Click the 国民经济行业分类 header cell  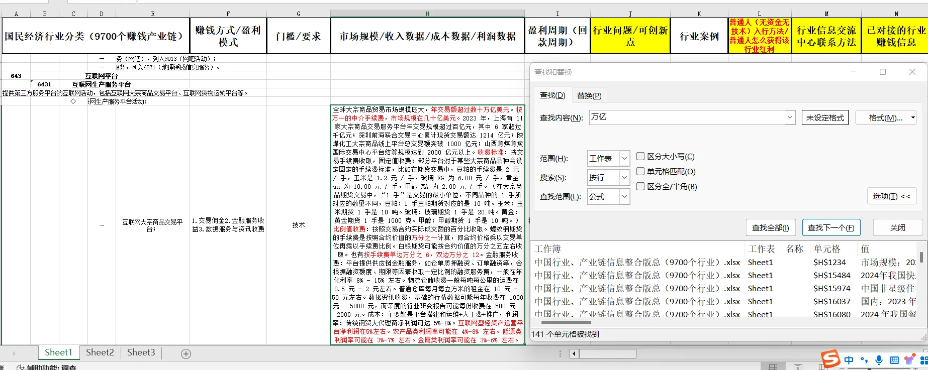tap(96, 36)
